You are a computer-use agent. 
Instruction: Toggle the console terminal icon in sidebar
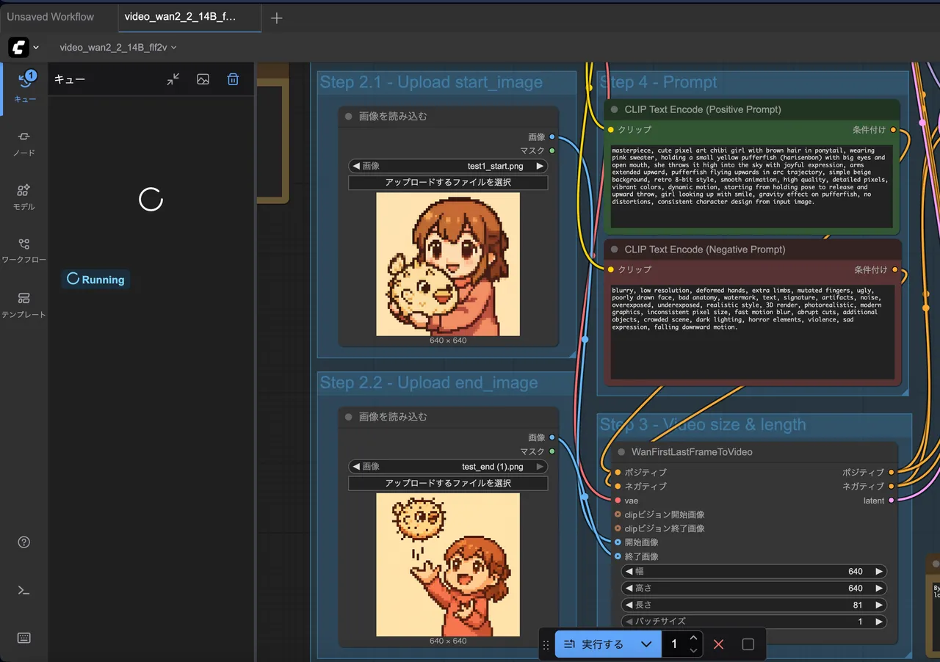24,590
